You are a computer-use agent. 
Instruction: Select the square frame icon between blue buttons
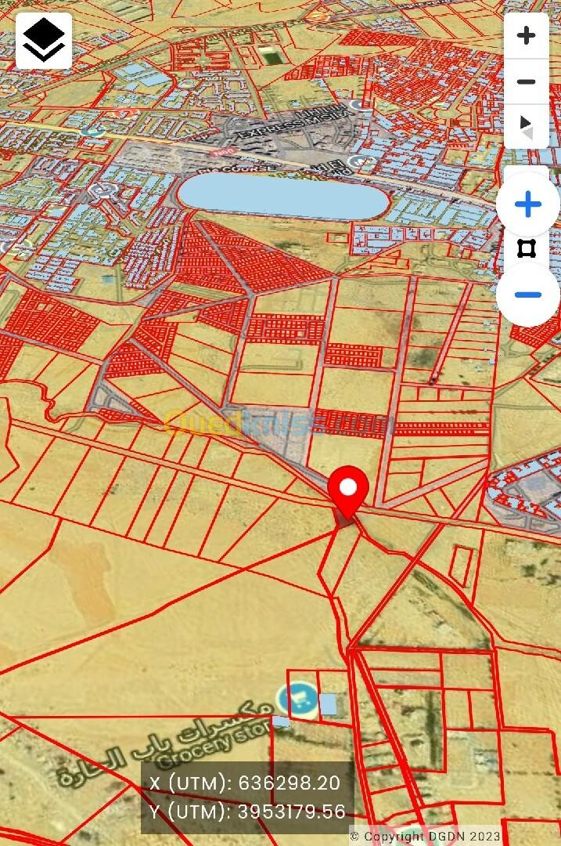pyautogui.click(x=527, y=250)
